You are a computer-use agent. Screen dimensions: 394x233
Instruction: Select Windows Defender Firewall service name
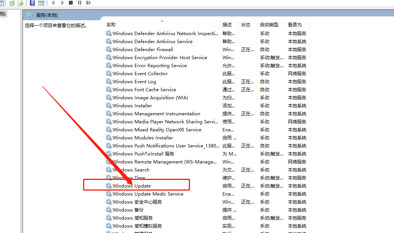(x=143, y=50)
